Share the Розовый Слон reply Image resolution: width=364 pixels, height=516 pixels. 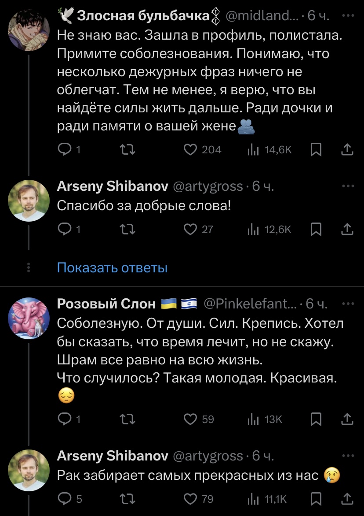[347, 419]
